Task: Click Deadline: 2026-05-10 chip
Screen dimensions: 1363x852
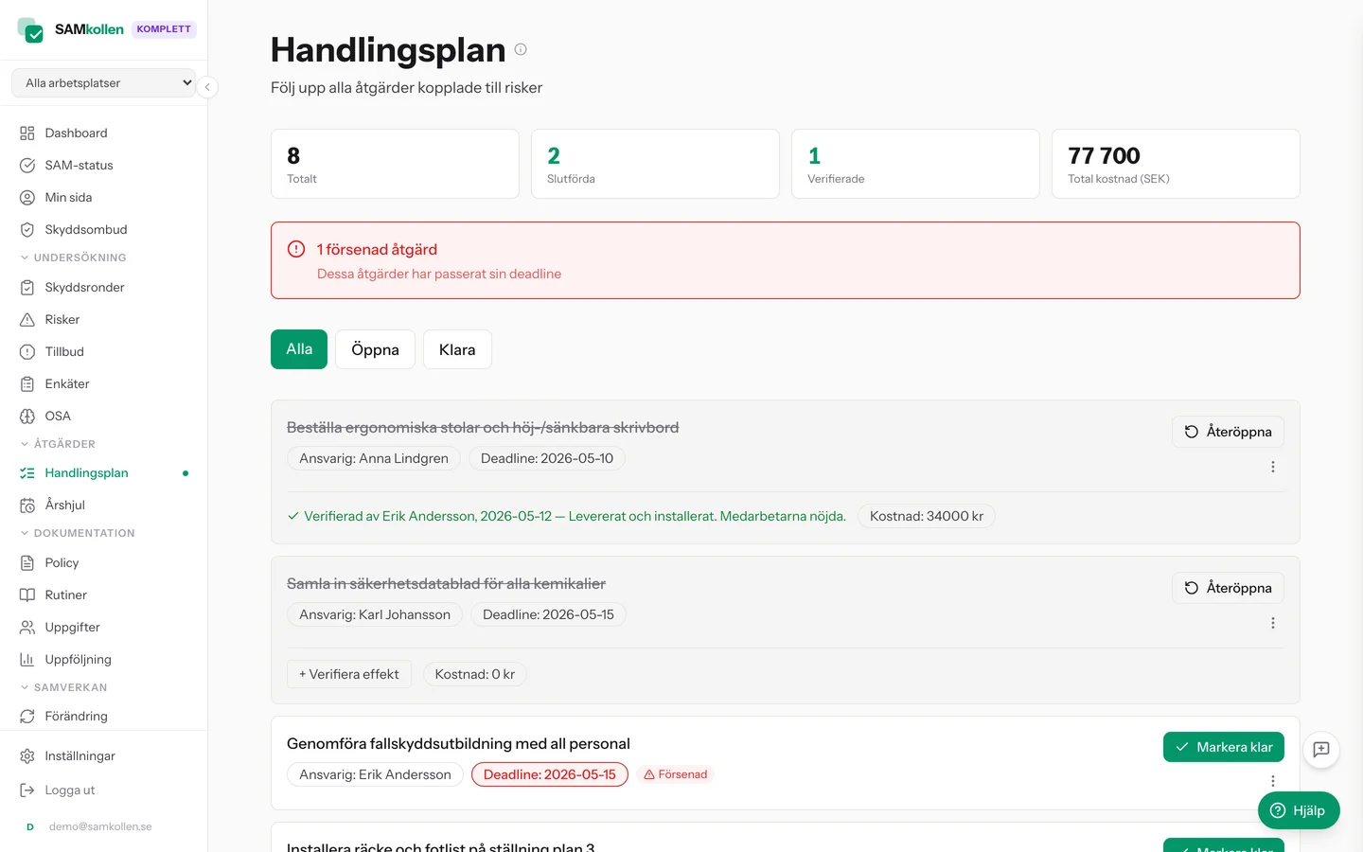Action: pyautogui.click(x=547, y=458)
